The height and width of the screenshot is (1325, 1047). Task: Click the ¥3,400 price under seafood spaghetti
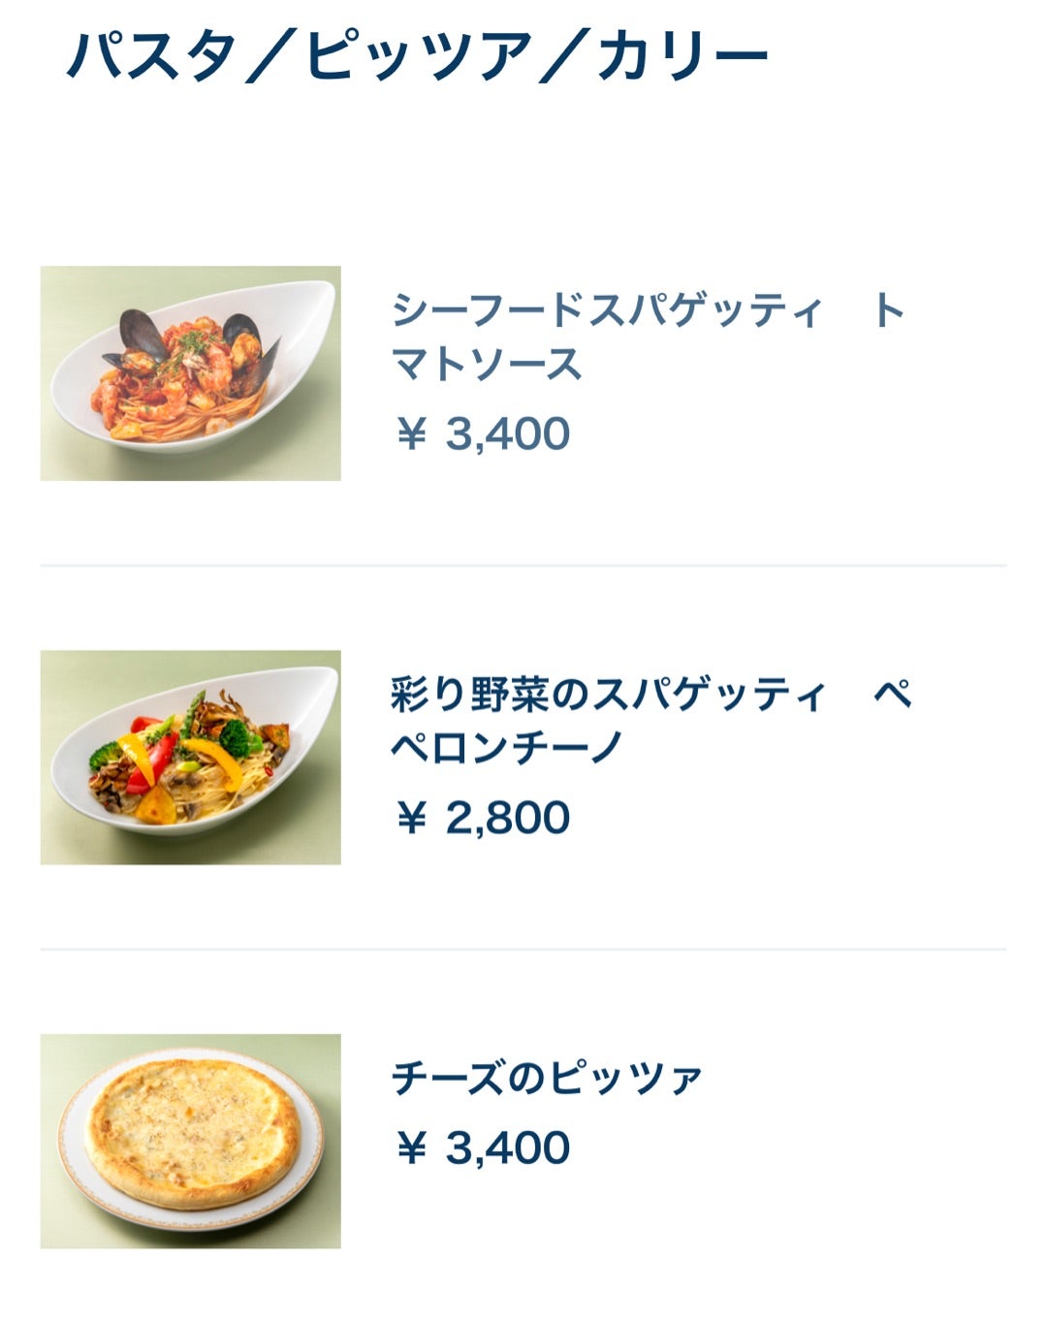(x=483, y=434)
